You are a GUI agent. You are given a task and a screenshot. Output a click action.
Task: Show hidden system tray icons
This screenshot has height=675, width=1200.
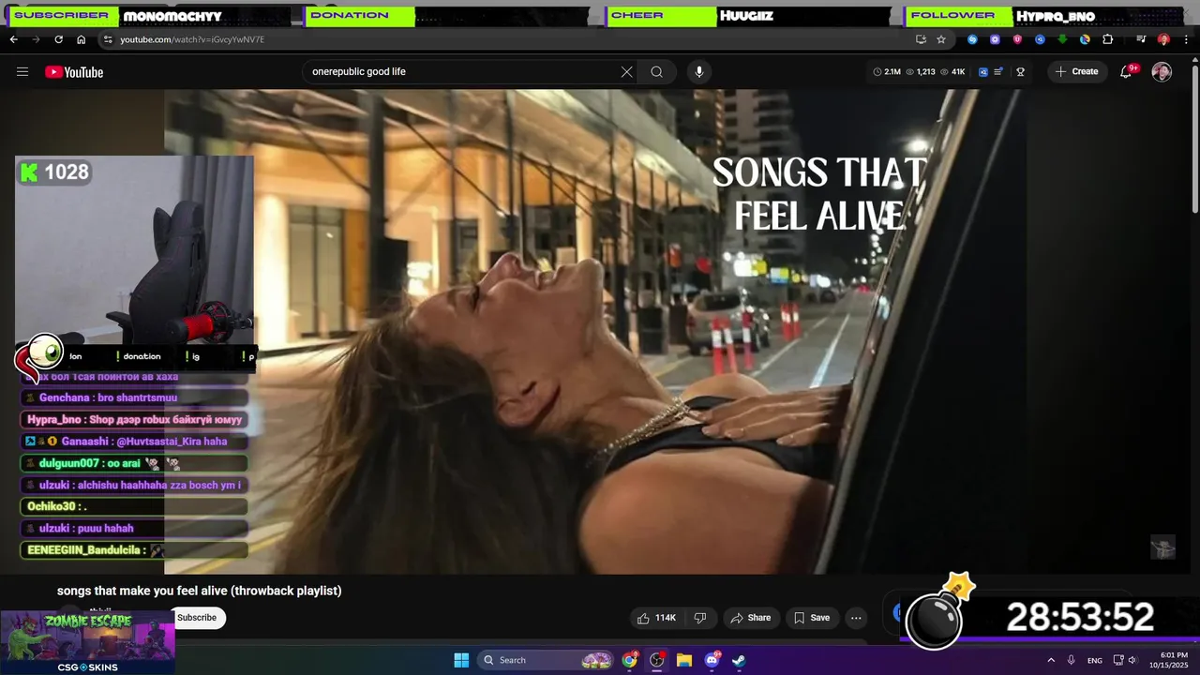[x=1050, y=660]
